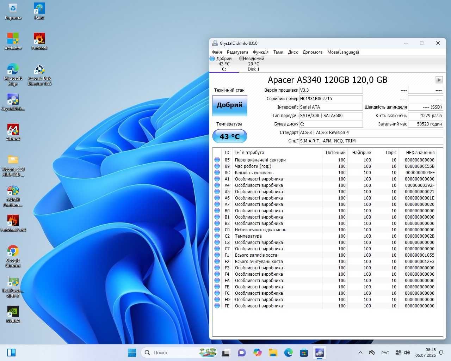Click the transfer mode field SATA/300 | SATA/600

coord(331,116)
